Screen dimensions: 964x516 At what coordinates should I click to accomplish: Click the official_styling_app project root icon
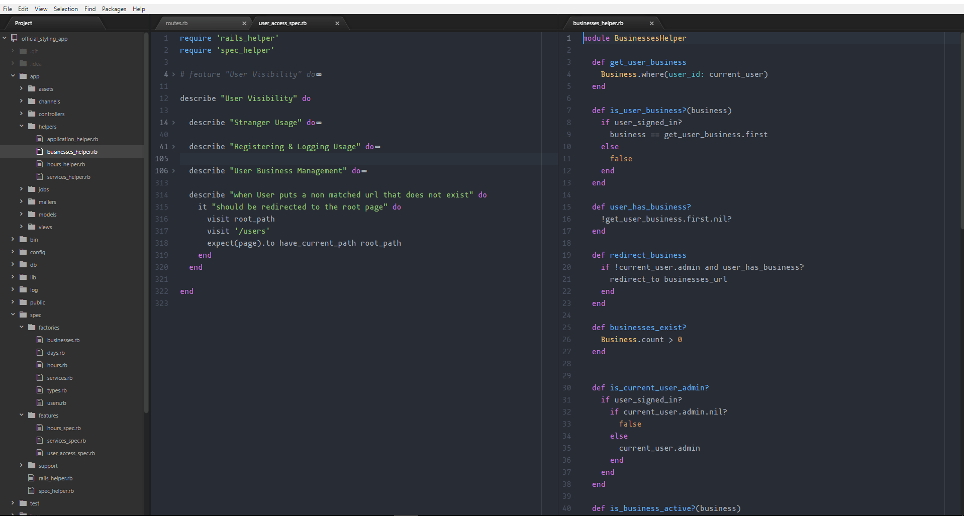coord(14,38)
